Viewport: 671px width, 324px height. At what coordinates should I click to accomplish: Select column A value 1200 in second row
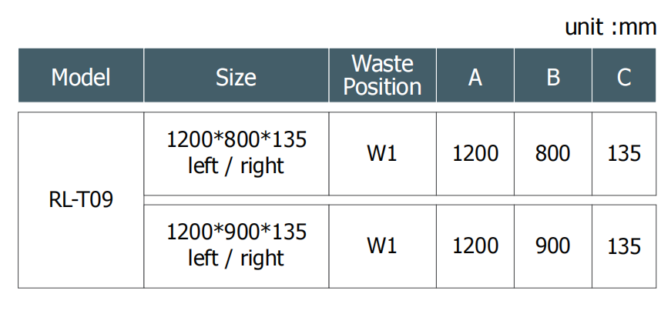[x=475, y=246]
